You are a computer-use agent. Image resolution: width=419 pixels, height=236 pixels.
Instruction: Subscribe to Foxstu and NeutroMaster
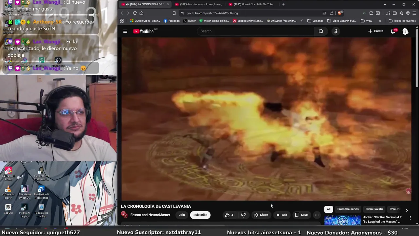tap(200, 215)
